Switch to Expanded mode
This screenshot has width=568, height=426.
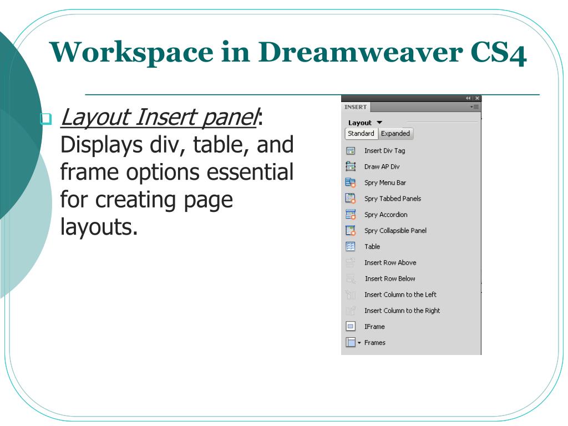[395, 134]
